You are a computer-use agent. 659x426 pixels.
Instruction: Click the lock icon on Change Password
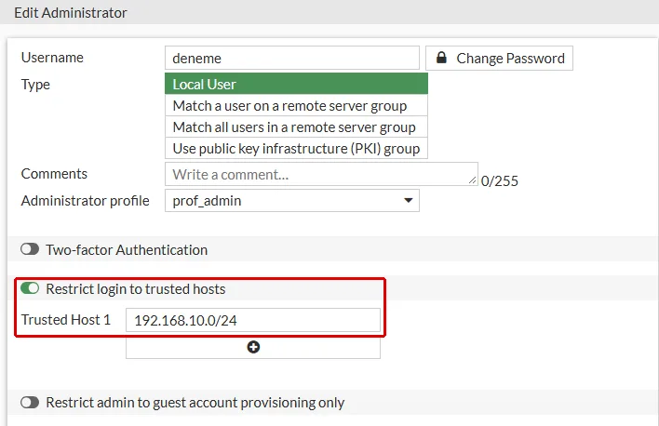point(441,57)
